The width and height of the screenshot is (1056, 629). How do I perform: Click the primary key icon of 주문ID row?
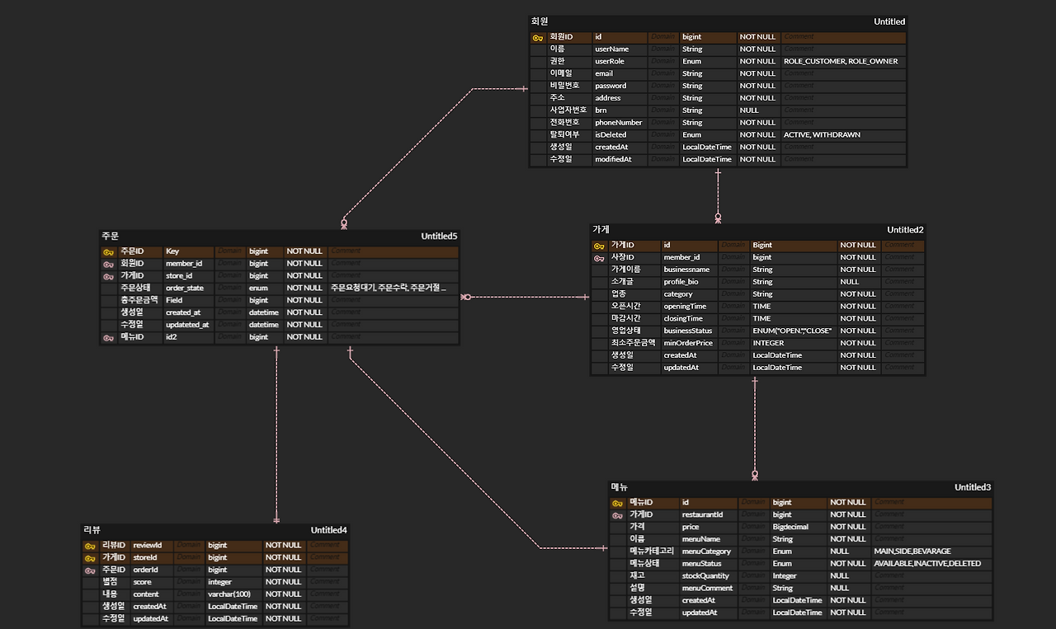[x=108, y=252]
